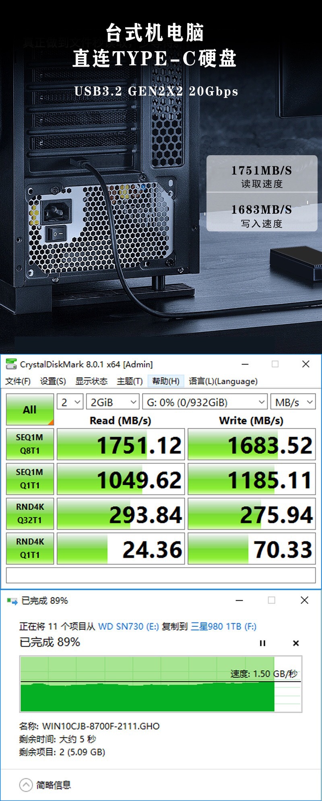Screen dimensions: 322x801
Task: Click the CrystalDiskMark app icon in title bar
Action: click(x=11, y=364)
